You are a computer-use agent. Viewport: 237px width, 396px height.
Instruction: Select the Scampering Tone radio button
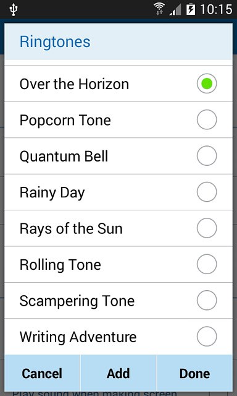pos(207,300)
